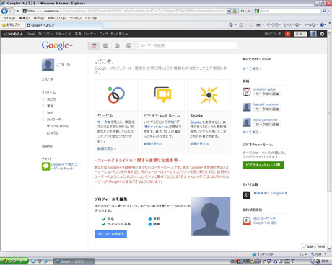The width and height of the screenshot is (332, 265).
Task: Open the Gmail link in black bar
Action: [x=31, y=34]
